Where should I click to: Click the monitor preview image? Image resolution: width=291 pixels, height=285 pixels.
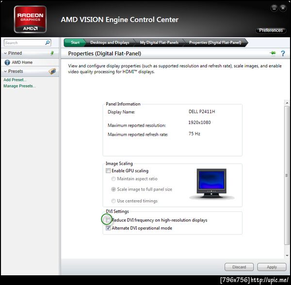pos(211,184)
